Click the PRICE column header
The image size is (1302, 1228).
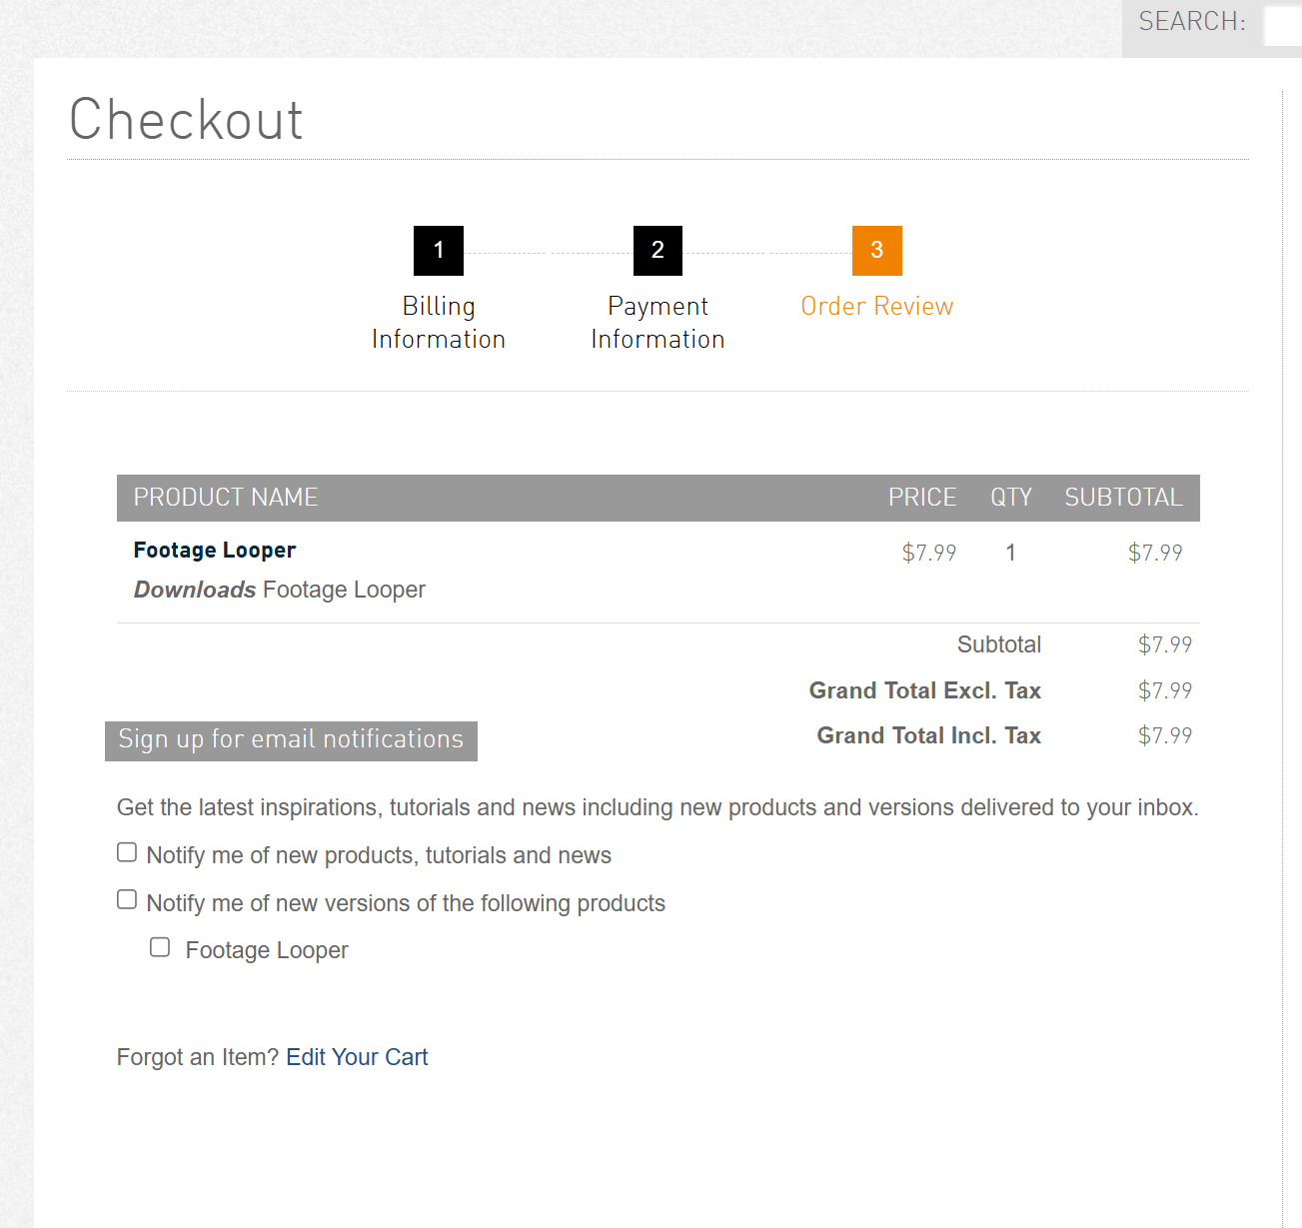click(x=922, y=498)
